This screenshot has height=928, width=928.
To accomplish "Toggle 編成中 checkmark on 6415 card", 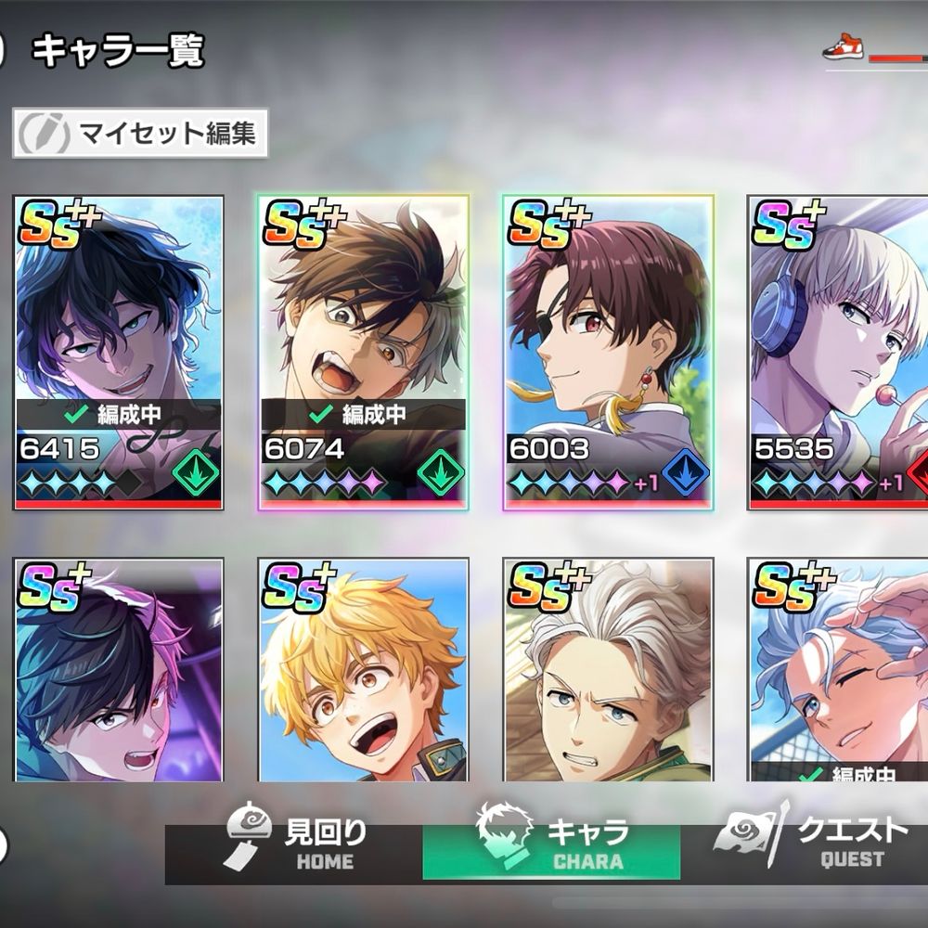I will point(76,414).
